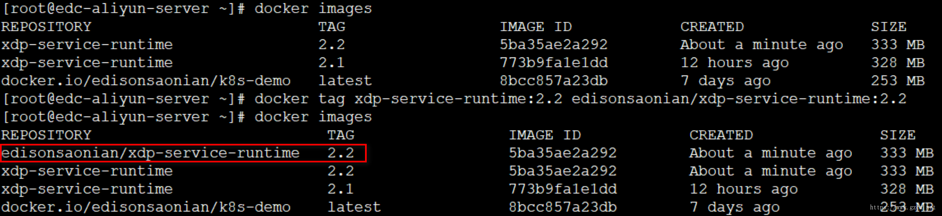The height and width of the screenshot is (216, 942).
Task: Click the second CREATED column header
Action: pyautogui.click(x=721, y=135)
